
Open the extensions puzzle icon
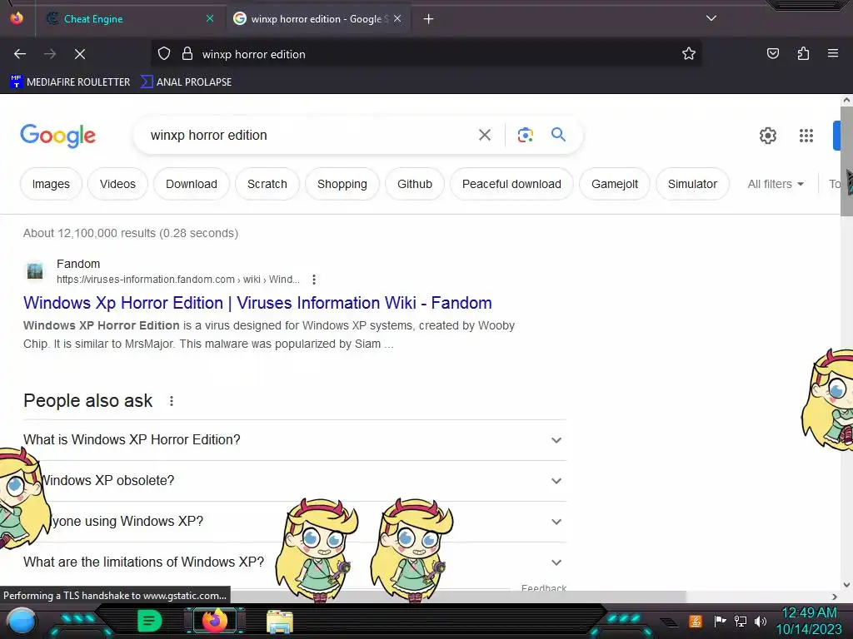coord(803,53)
